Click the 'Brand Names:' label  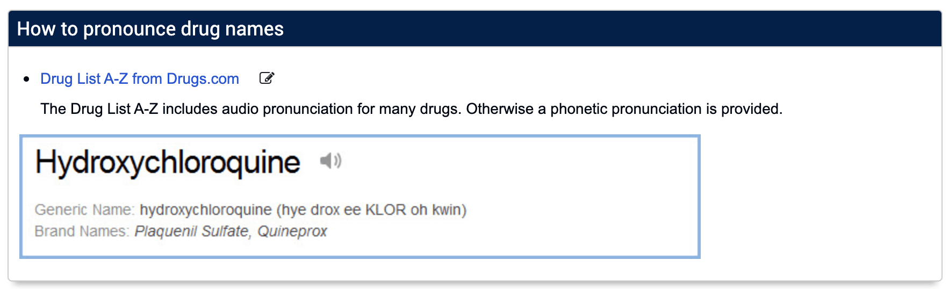pos(82,231)
